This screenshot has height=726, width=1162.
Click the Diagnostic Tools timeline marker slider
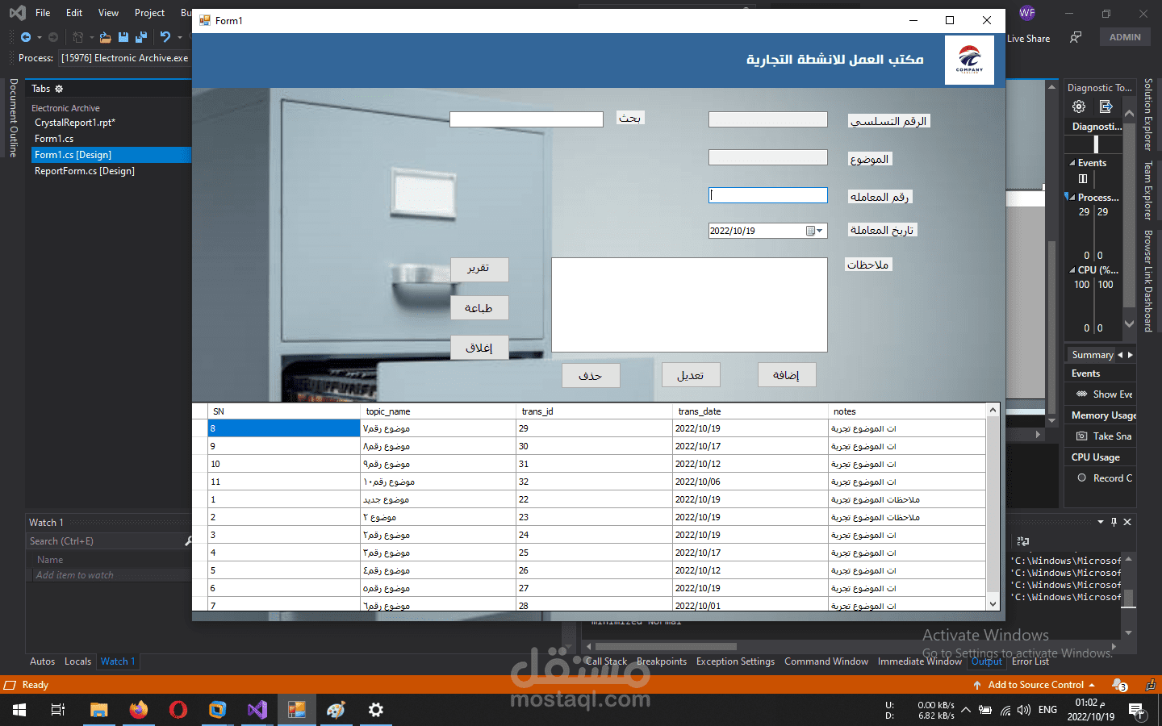[x=1096, y=144]
